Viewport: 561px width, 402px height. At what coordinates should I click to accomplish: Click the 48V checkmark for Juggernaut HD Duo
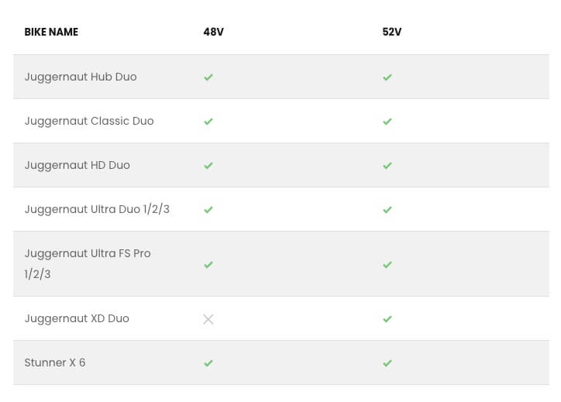click(208, 166)
